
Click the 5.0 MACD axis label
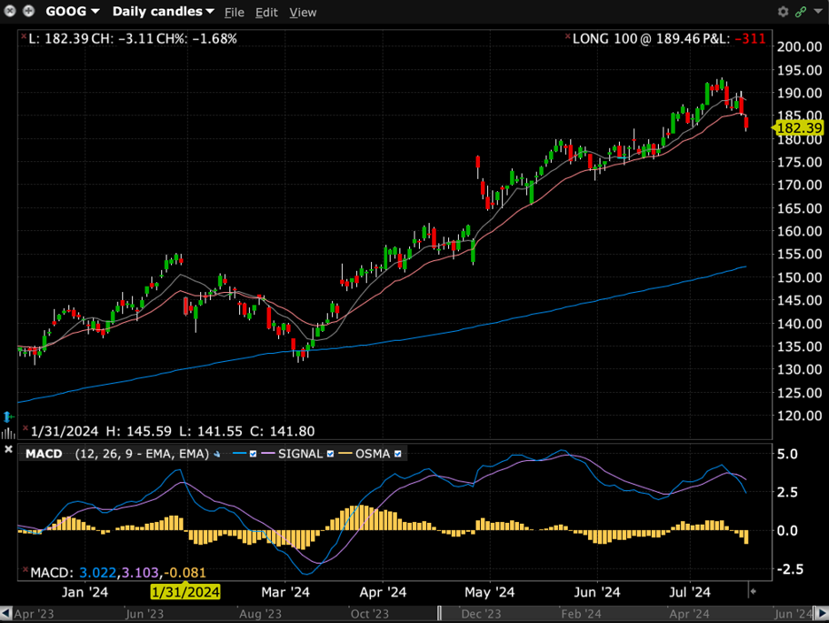[x=787, y=455]
